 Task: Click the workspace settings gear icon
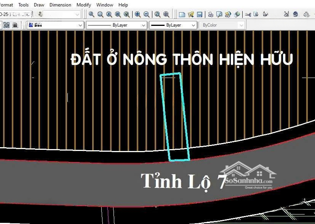tap(6, 25)
